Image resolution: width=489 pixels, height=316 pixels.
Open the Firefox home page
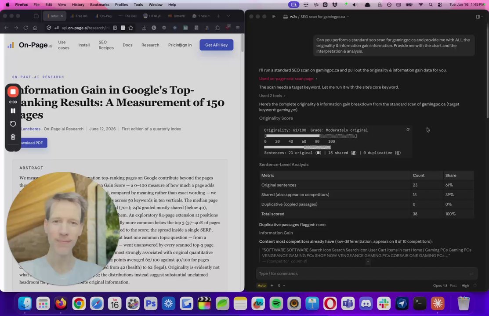pos(35,28)
